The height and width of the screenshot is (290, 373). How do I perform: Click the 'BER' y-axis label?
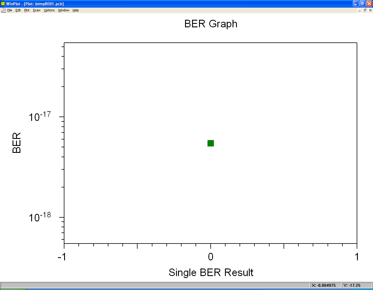(x=17, y=143)
